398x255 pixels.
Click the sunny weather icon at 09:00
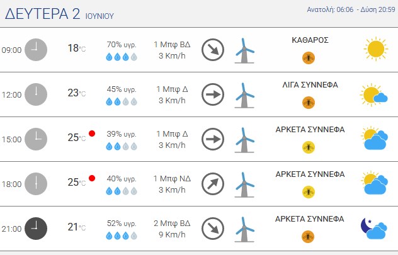[376, 48]
